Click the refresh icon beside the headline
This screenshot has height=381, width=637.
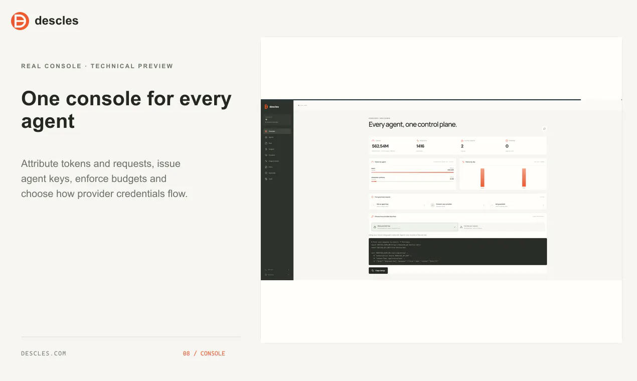tap(544, 129)
